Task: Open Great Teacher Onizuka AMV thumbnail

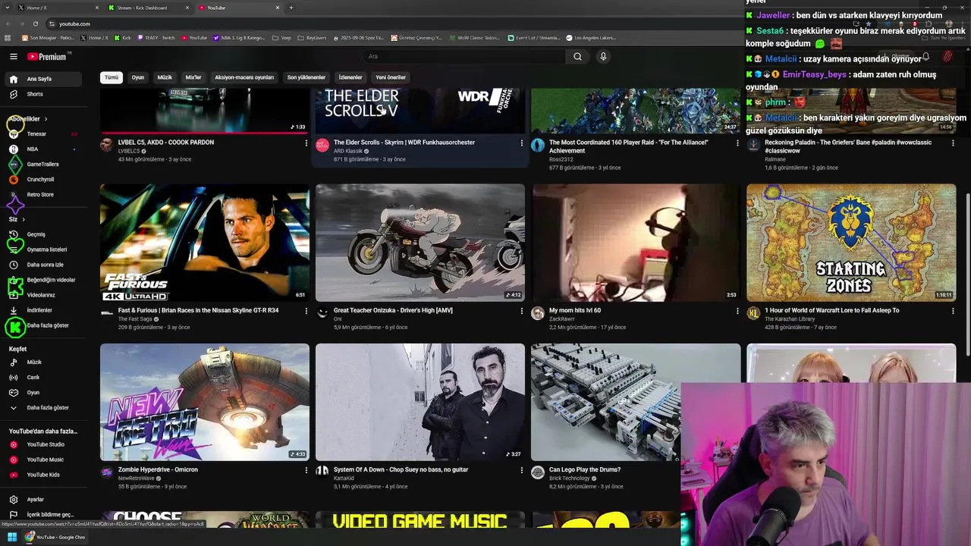Action: (x=420, y=243)
